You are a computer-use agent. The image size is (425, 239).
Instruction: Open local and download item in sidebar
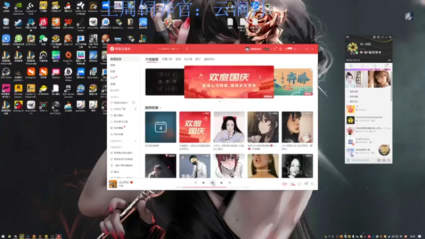(x=118, y=109)
